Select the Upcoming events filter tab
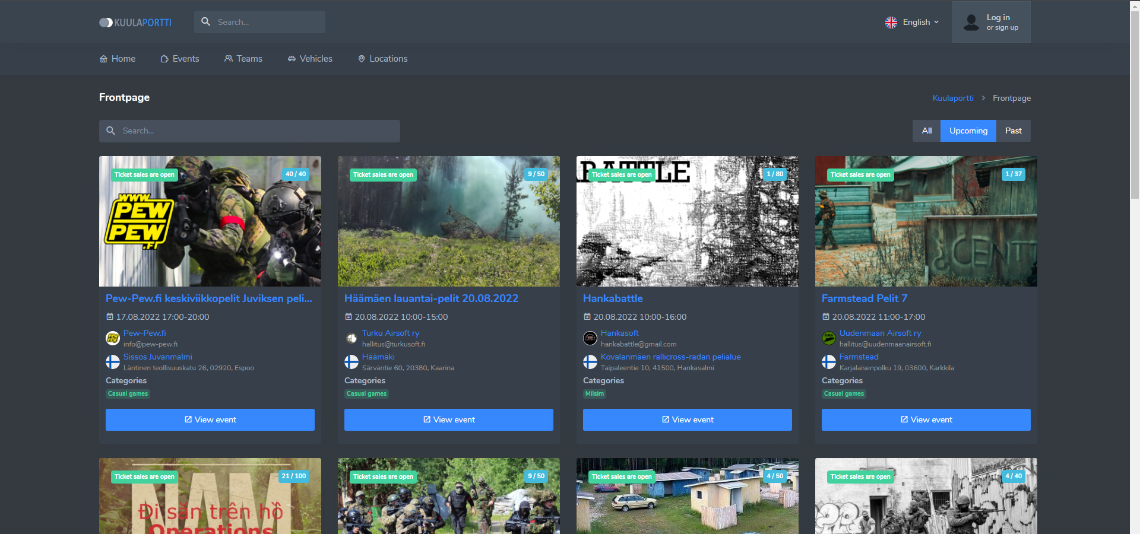Image resolution: width=1140 pixels, height=534 pixels. point(968,131)
